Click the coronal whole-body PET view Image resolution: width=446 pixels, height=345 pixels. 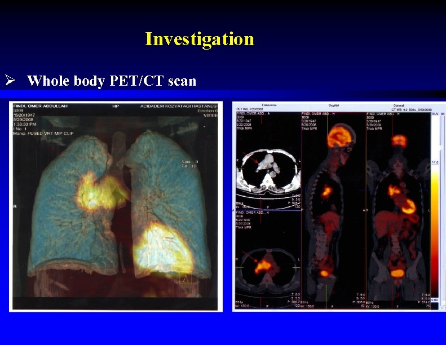pyautogui.click(x=399, y=210)
